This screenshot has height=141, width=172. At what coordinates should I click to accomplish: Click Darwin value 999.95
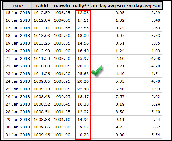(63, 97)
